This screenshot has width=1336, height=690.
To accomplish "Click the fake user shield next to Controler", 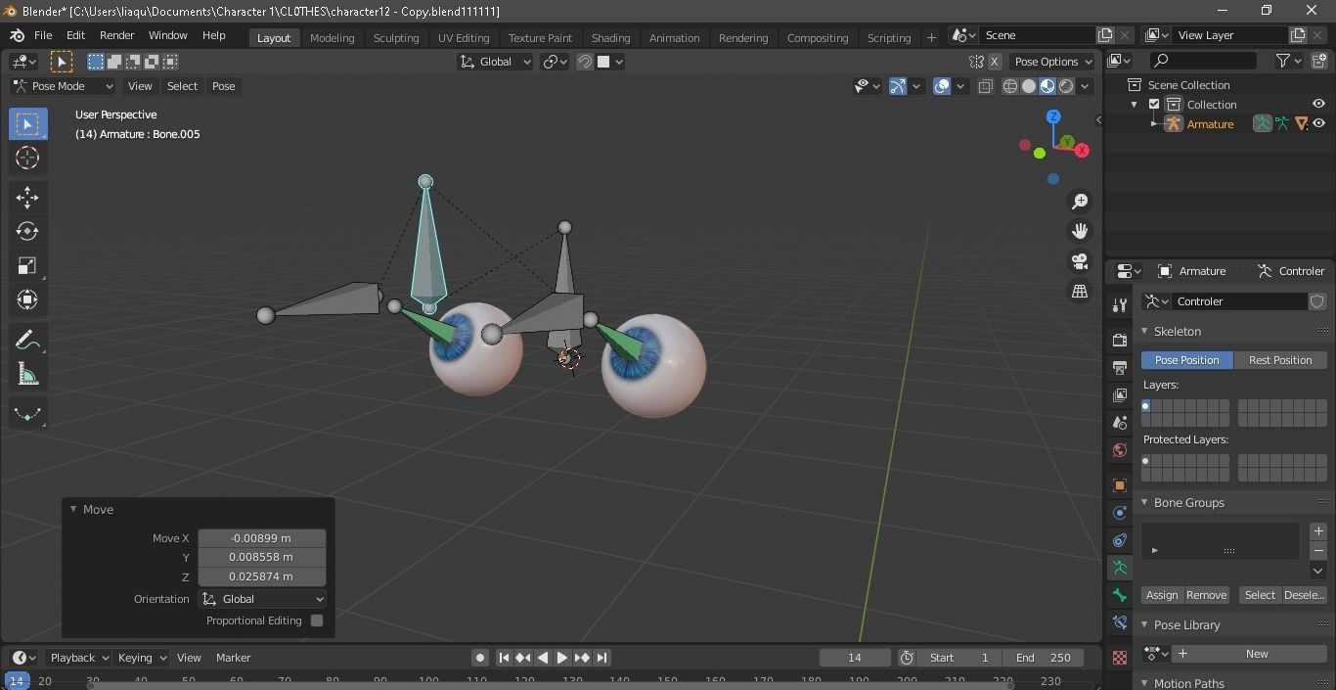I will coord(1317,301).
